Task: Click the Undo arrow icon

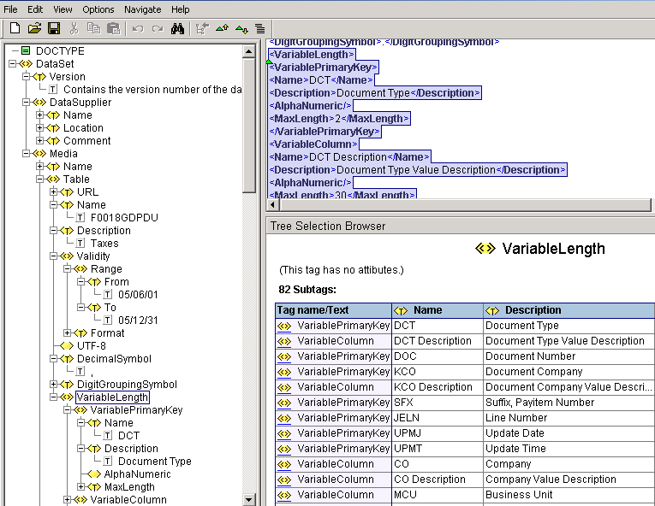Action: click(x=138, y=29)
